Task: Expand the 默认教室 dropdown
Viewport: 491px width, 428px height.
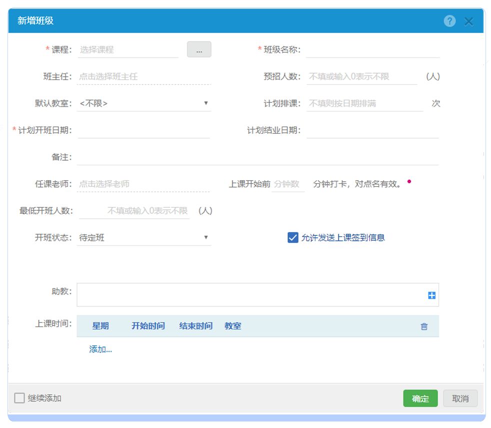Action: click(144, 104)
